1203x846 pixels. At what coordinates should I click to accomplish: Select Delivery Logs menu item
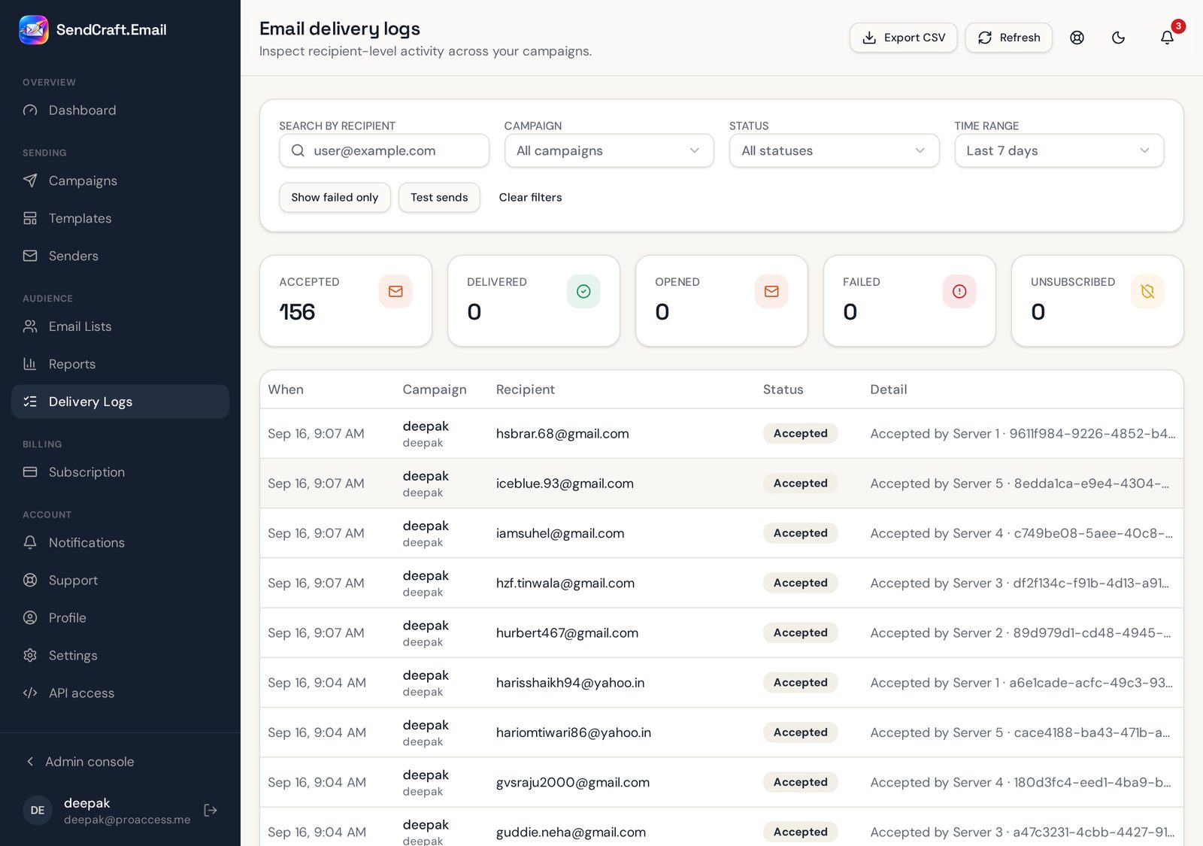(120, 402)
